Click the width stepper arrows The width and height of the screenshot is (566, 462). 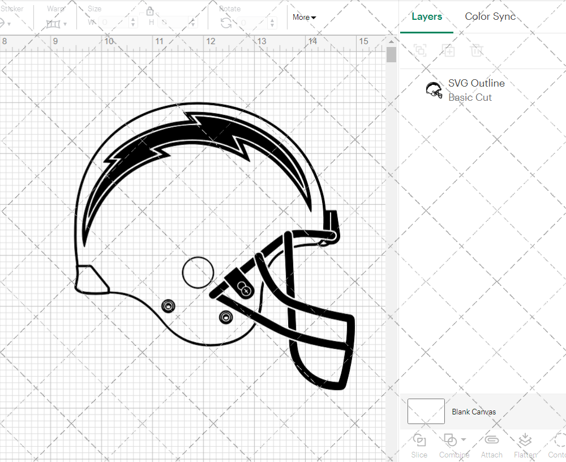(x=133, y=23)
